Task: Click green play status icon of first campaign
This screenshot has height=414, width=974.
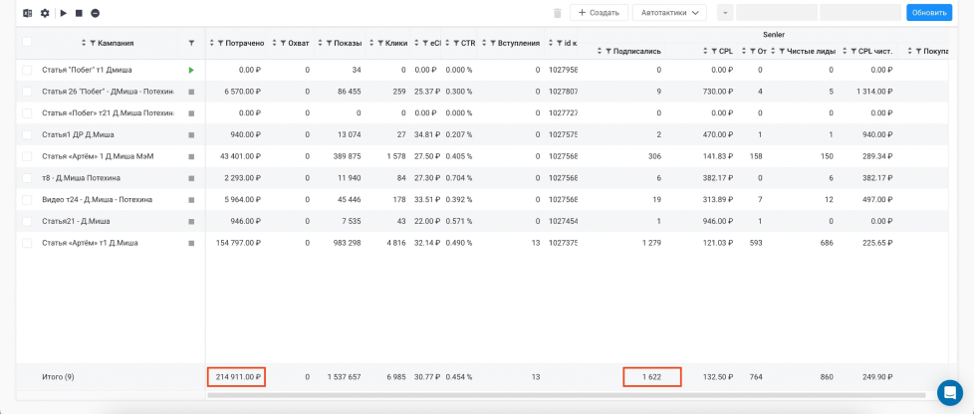Action: [191, 70]
